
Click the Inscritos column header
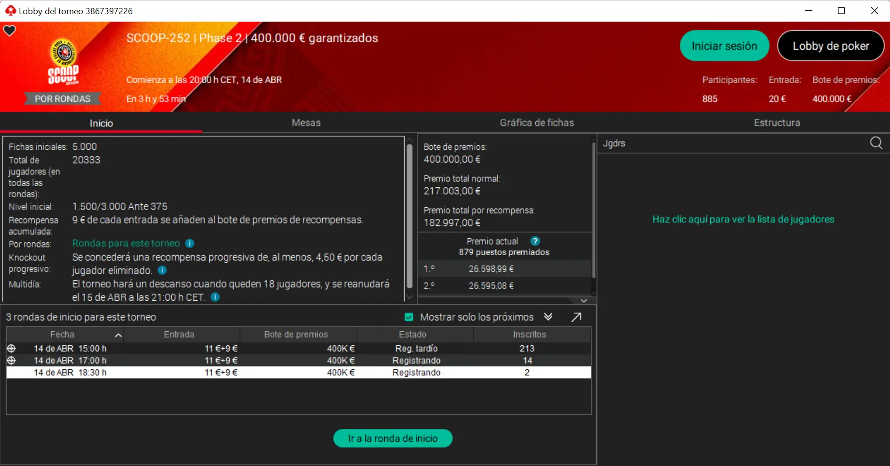[x=530, y=334]
